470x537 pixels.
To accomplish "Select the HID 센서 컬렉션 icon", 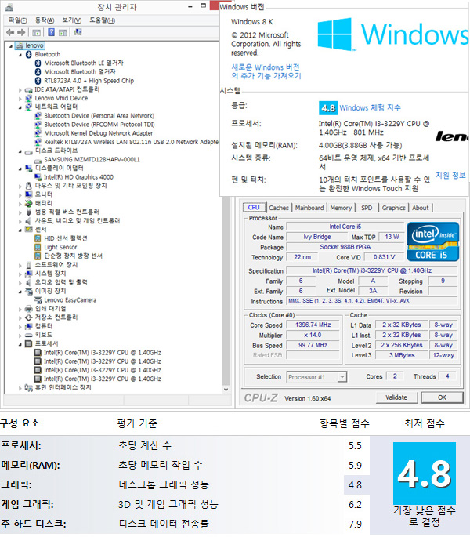I will click(38, 238).
